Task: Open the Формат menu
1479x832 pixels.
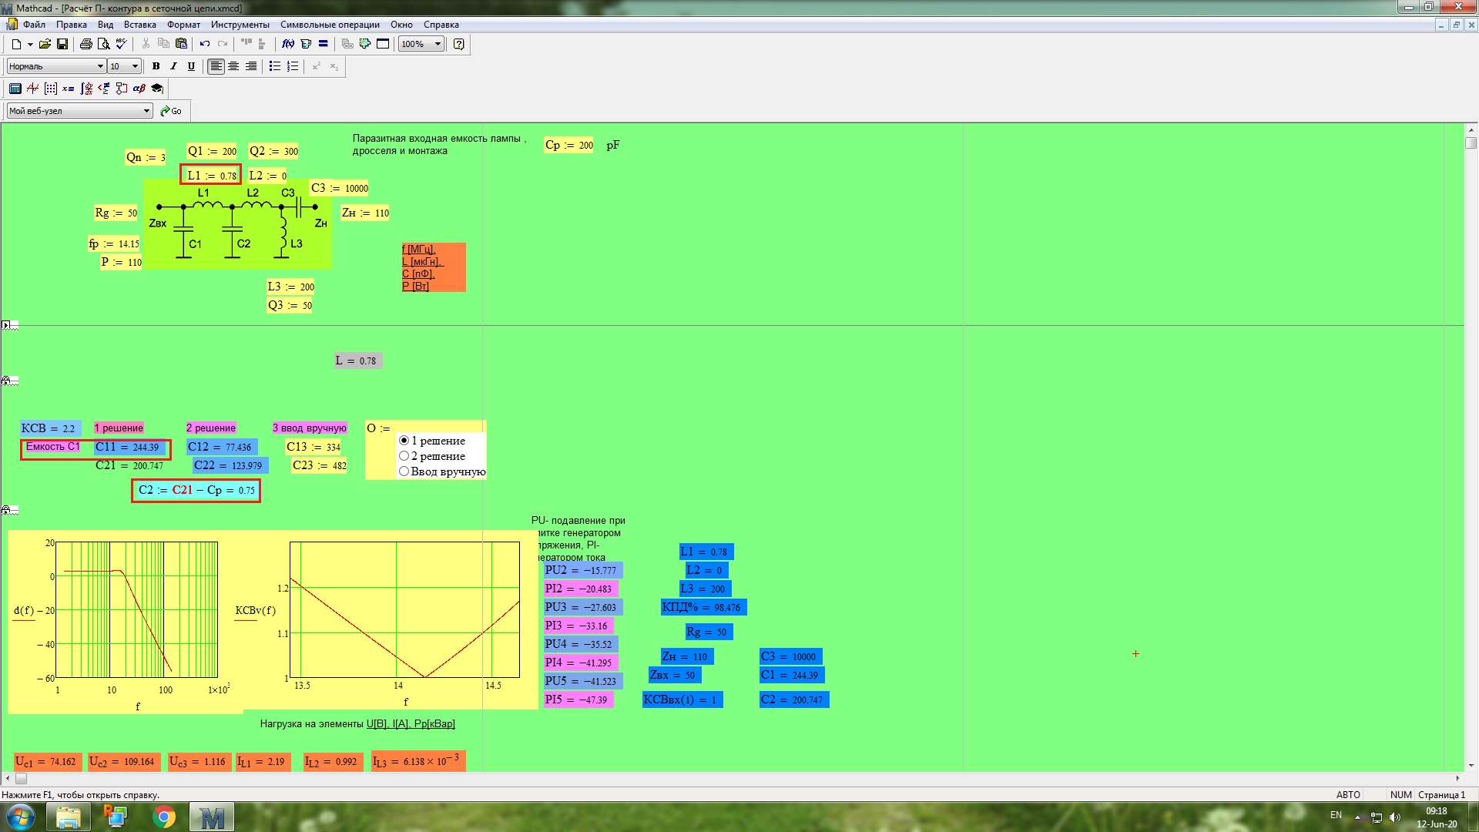Action: 183,25
